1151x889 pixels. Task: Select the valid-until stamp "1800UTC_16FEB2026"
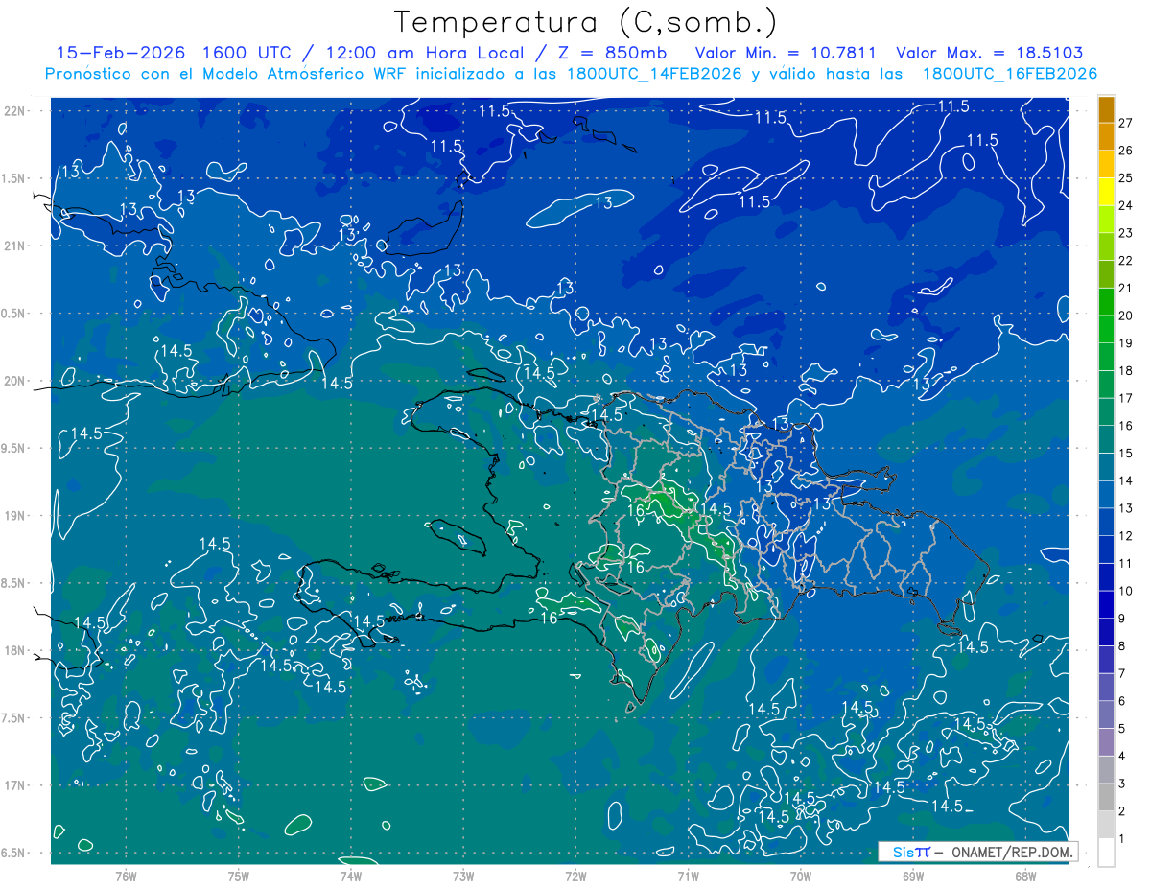[x=1010, y=74]
